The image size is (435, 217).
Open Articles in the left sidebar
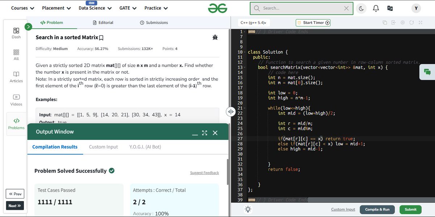click(x=16, y=77)
